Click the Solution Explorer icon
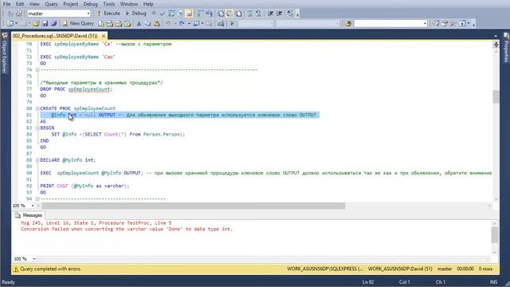Image resolution: width=510 pixels, height=287 pixels. (436, 23)
